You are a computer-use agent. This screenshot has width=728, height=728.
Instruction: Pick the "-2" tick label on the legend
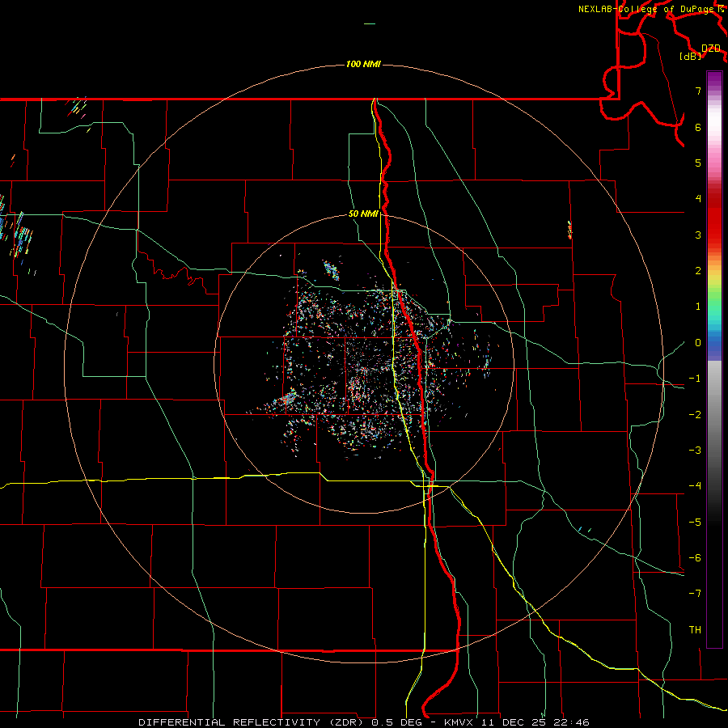coord(695,415)
